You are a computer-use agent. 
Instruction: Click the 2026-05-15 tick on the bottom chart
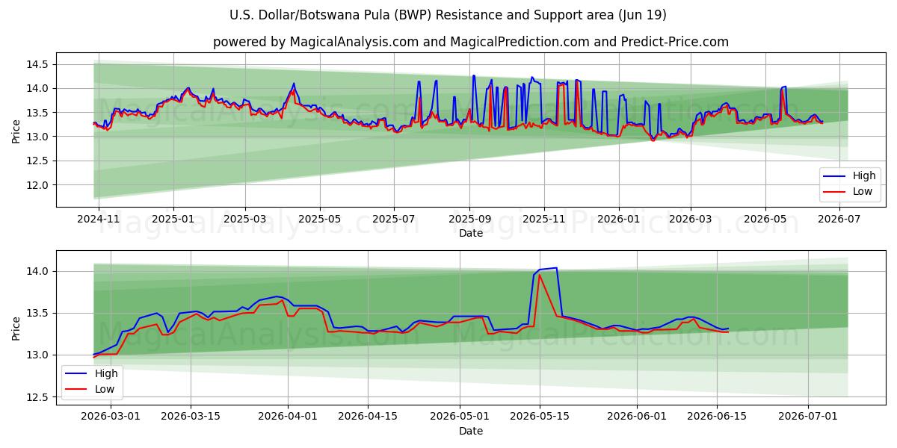(540, 416)
